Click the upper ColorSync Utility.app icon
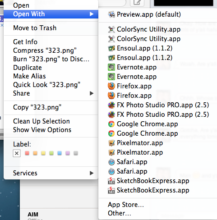The height and width of the screenshot is (220, 217). (x=111, y=29)
